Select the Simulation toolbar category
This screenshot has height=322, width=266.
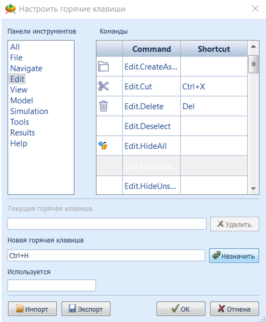click(x=29, y=111)
